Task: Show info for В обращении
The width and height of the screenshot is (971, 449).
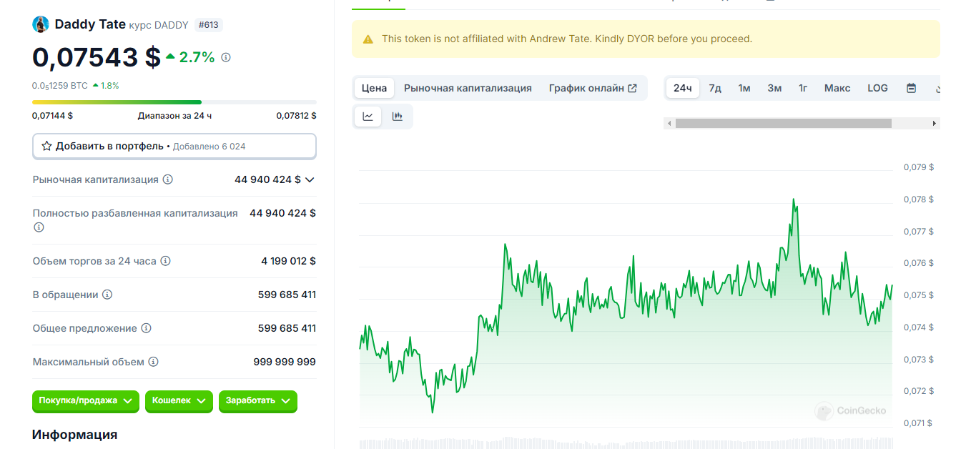Action: [x=107, y=295]
